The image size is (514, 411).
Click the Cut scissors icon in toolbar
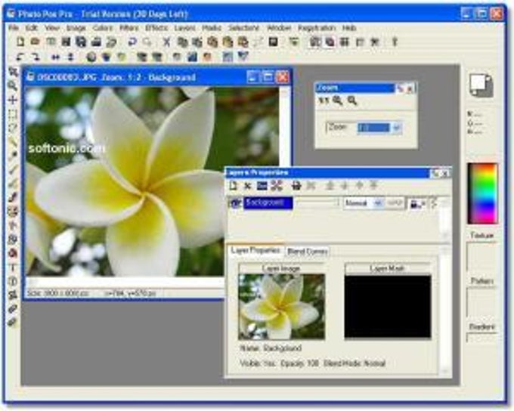point(167,42)
